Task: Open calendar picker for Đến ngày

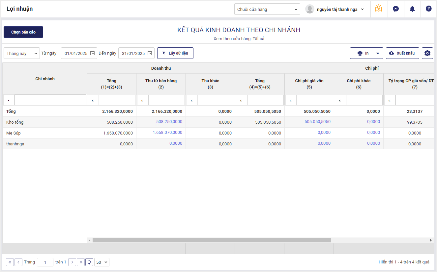Action: coord(150,53)
